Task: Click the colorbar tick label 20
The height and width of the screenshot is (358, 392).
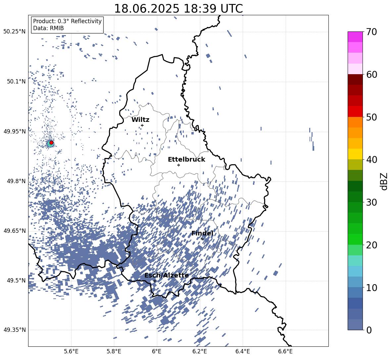Action: tap(372, 245)
